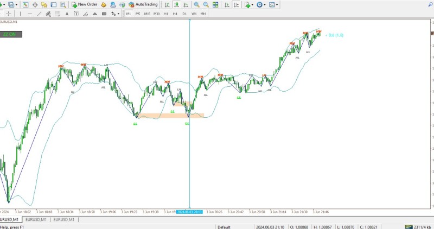Switch to the H1 timeframe
434x229 pixels.
tap(165, 14)
